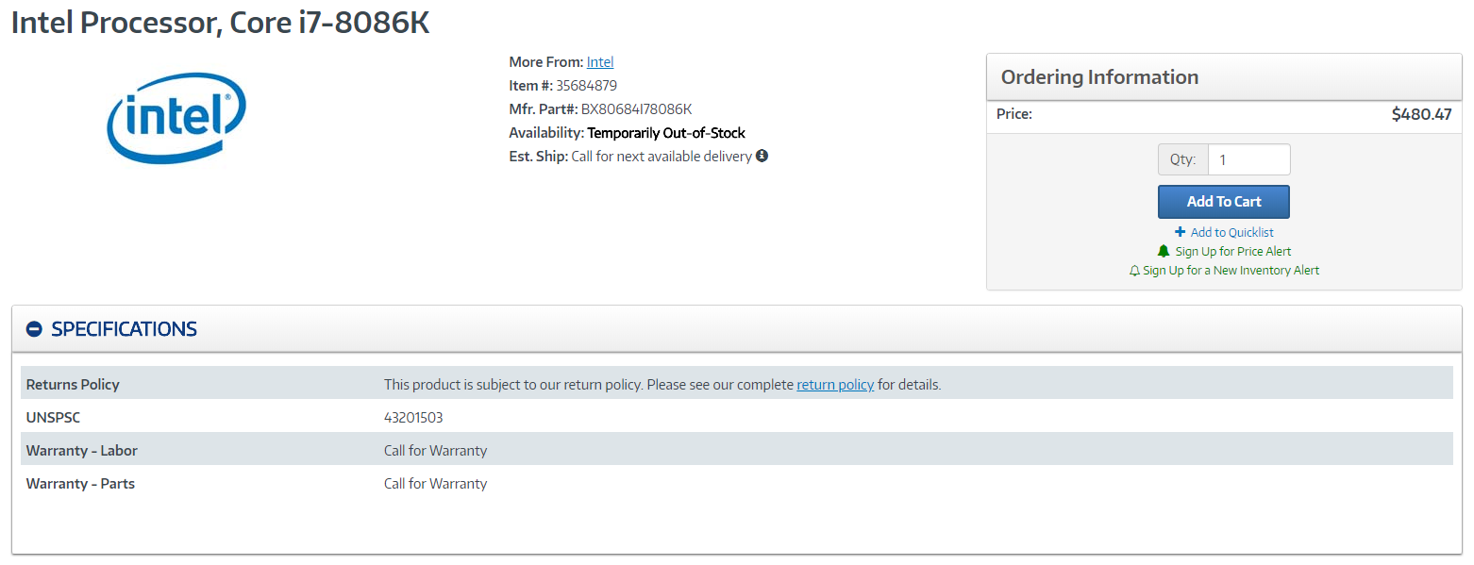Click the Add To Cart button
Screen dimensions: 1474x565
pyautogui.click(x=1224, y=202)
